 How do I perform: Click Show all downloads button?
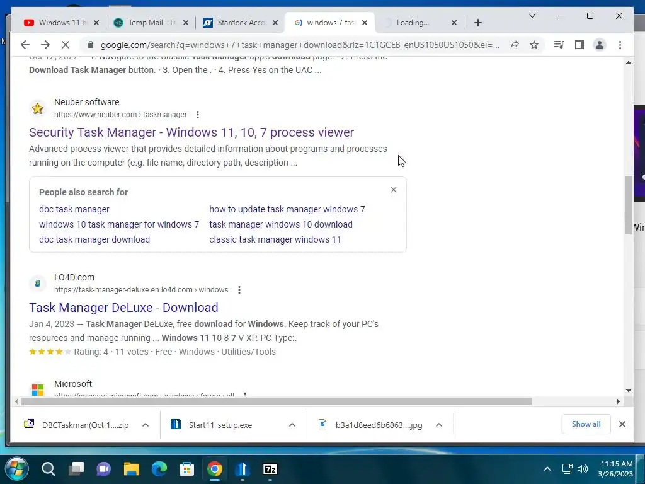tap(586, 424)
